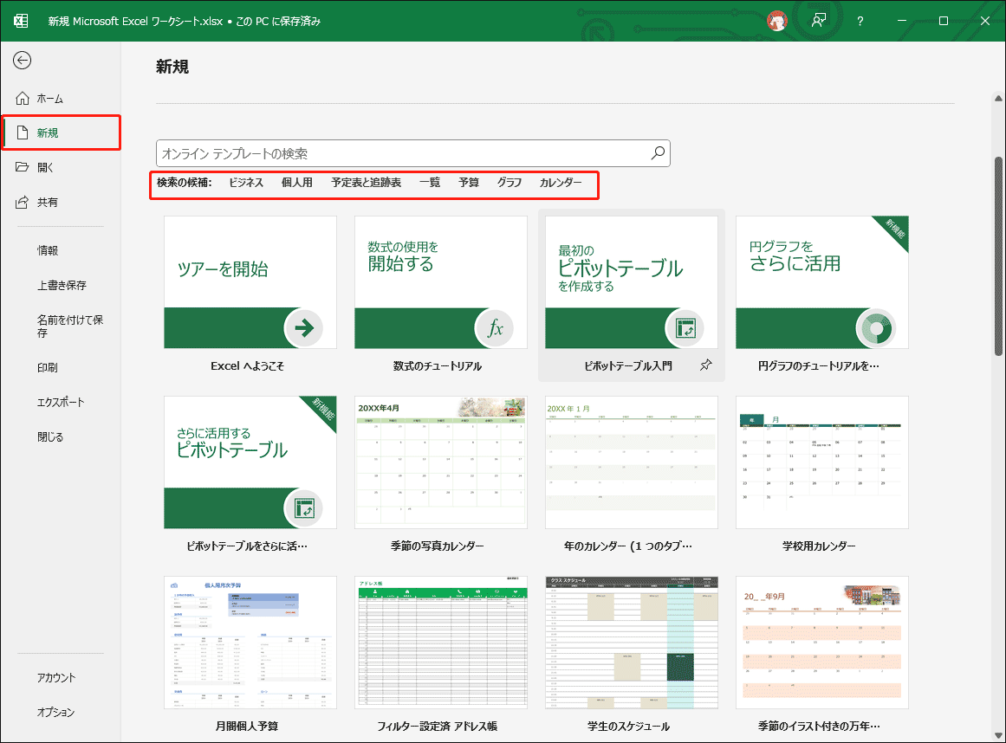Click the back arrow icon
Viewport: 1006px width, 743px height.
23,60
